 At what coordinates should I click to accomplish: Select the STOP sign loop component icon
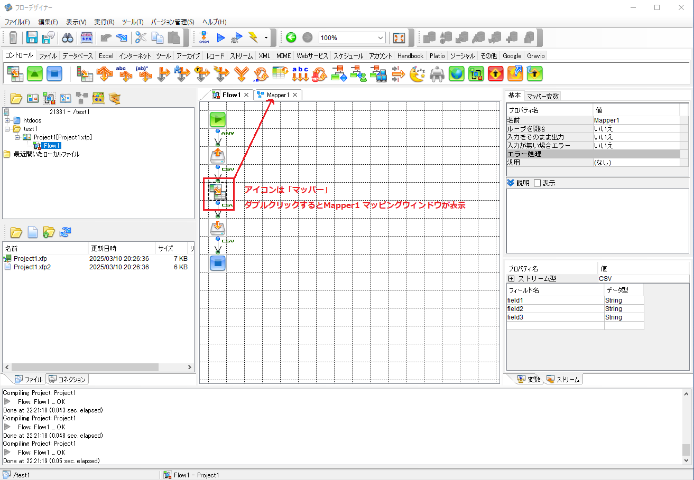pos(319,73)
